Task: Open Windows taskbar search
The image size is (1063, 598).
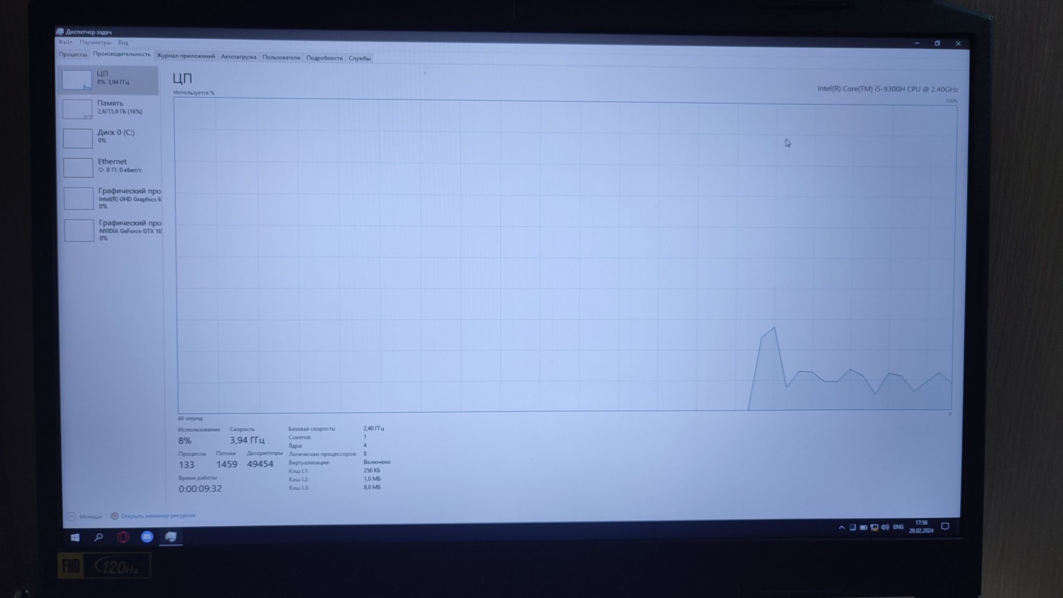Action: [99, 537]
